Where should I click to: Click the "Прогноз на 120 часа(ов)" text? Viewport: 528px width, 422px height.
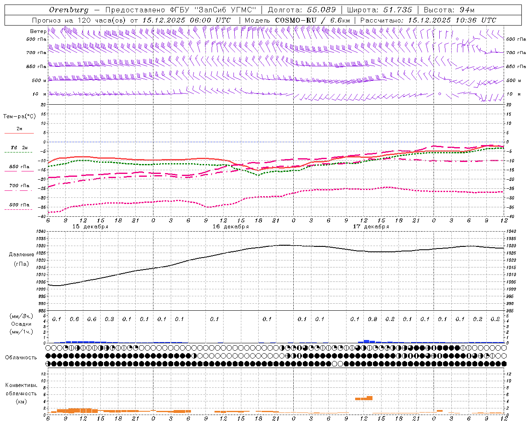pyautogui.click(x=80, y=20)
